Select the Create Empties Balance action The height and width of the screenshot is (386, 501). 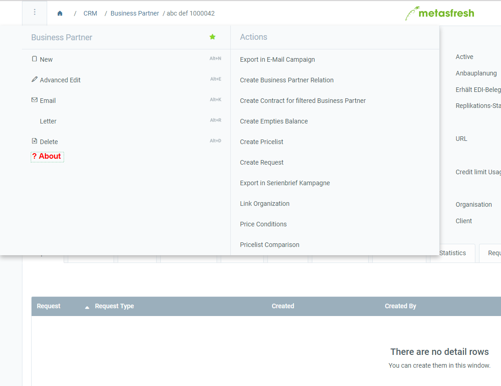273,121
